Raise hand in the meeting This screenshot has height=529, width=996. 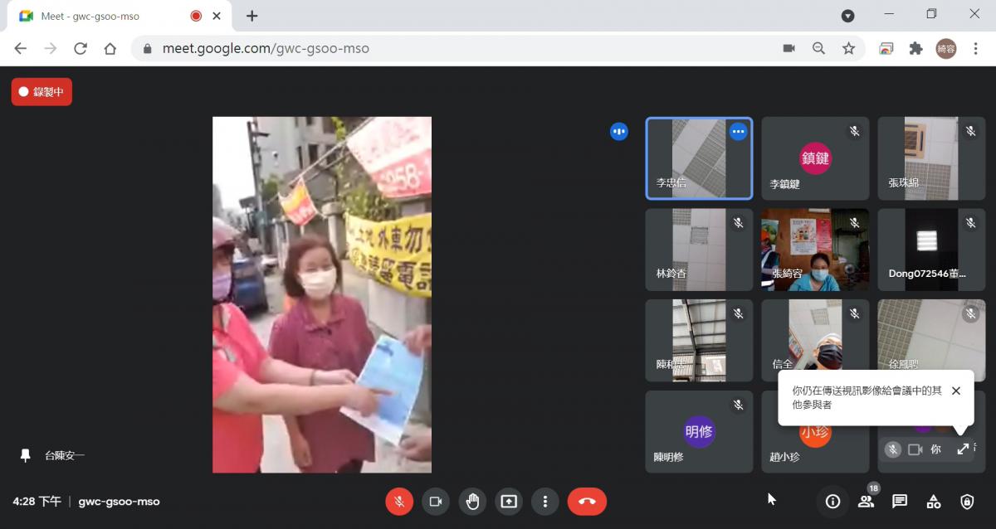tap(472, 502)
